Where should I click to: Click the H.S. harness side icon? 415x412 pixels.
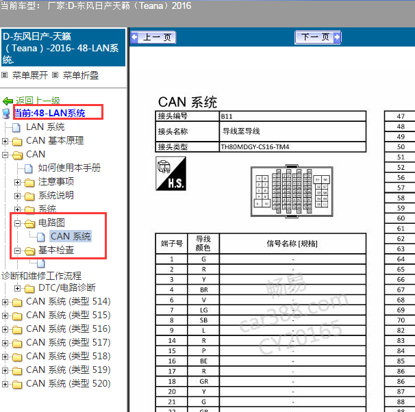point(171,173)
